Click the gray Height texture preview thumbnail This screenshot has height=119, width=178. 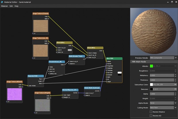coord(42,105)
